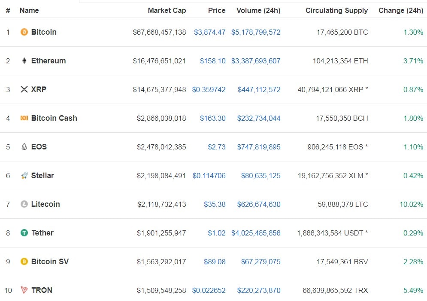Click Tether's 24h volume $4,025,485,856
Screen dimensions: 427x301
[256, 233]
